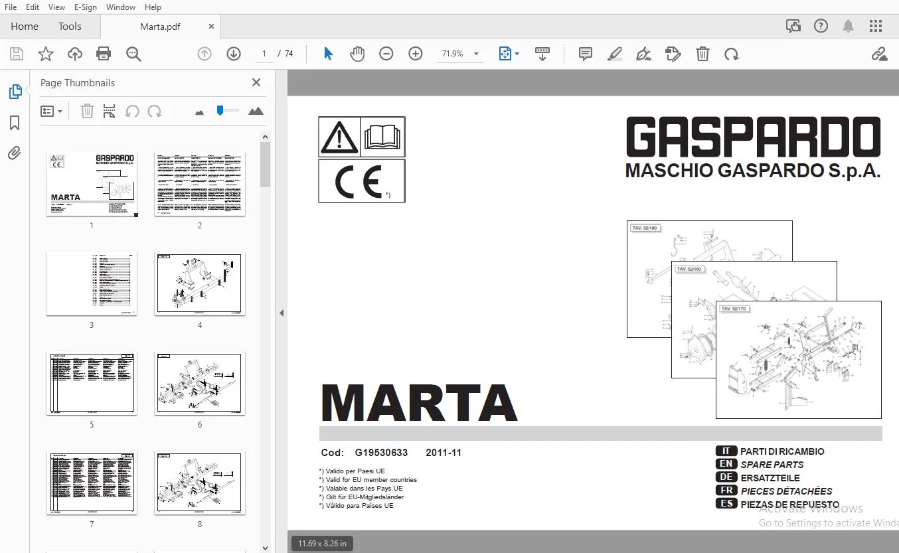Image resolution: width=899 pixels, height=553 pixels.
Task: Select the highlight text pen tool
Action: (x=615, y=54)
